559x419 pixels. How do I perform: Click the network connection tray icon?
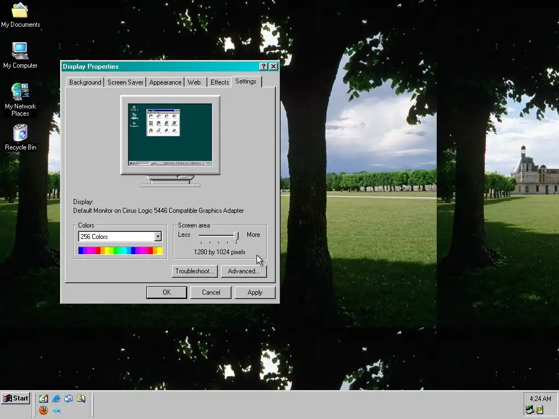(x=530, y=410)
